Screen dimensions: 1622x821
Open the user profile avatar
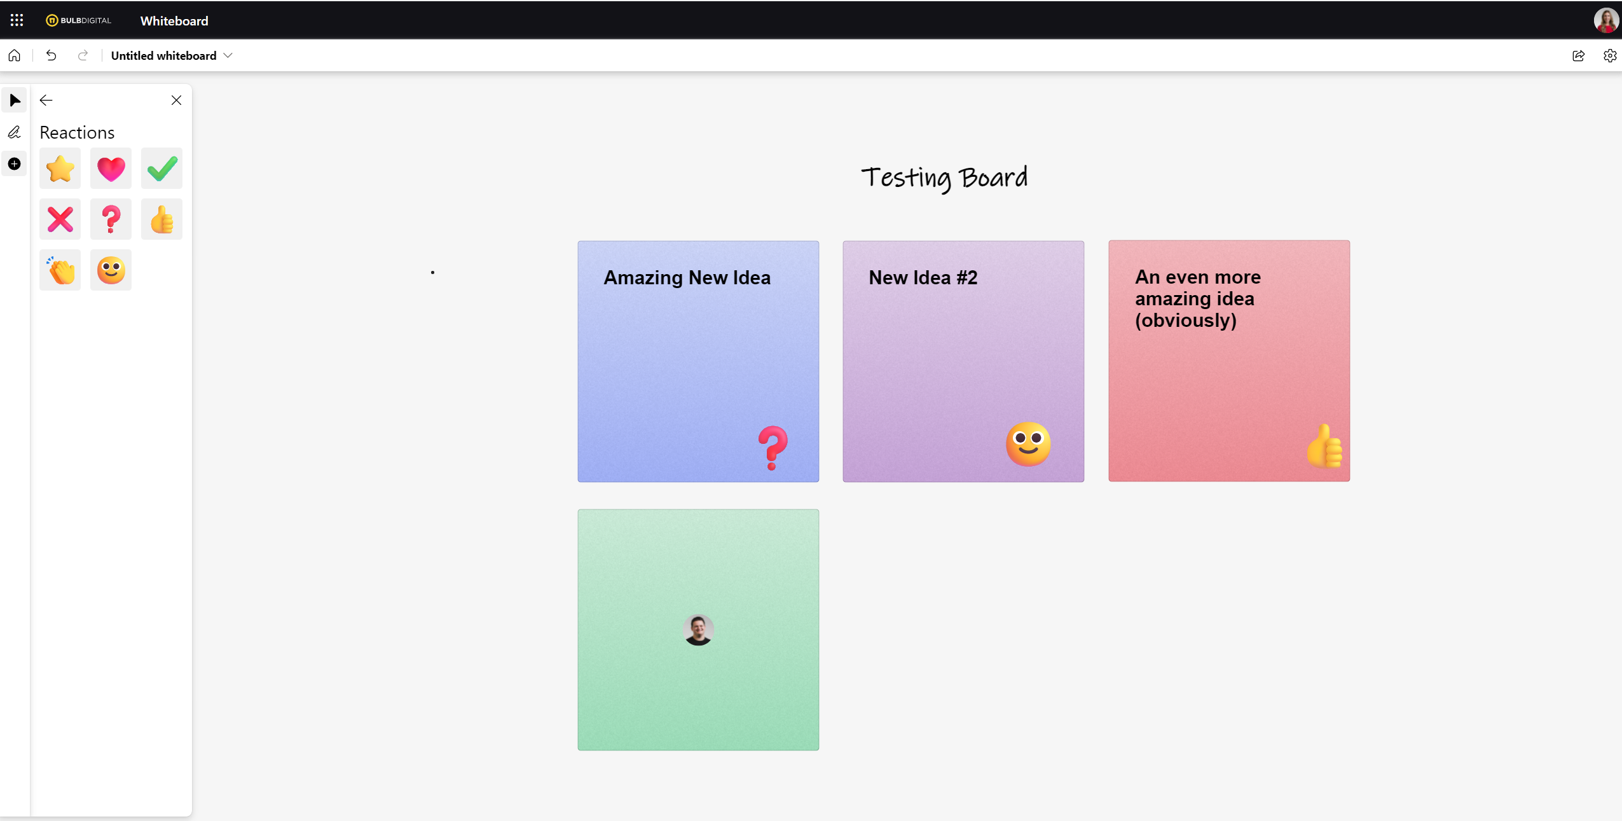pos(1605,20)
